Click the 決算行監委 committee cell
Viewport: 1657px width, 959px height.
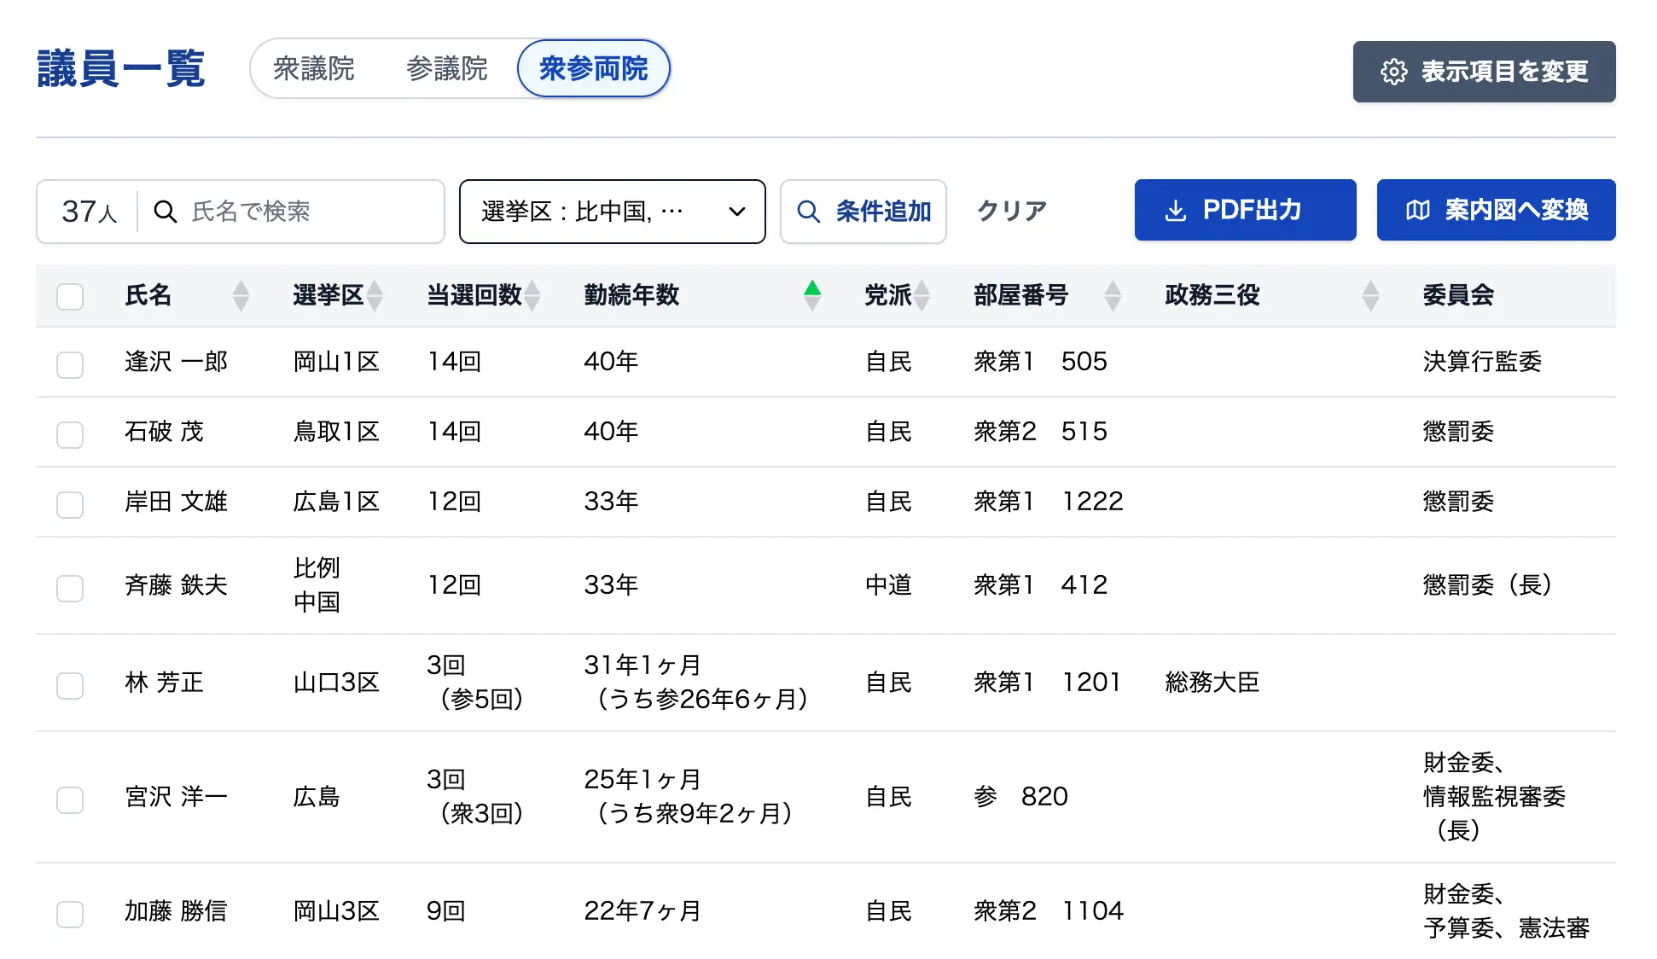(1482, 362)
